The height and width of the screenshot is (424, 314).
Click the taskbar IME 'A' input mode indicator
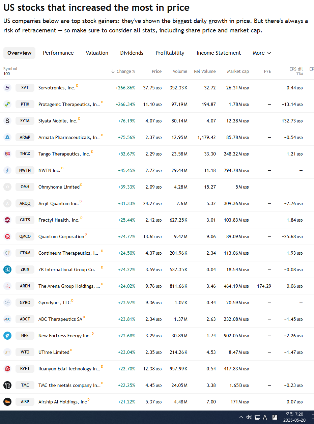265,417
